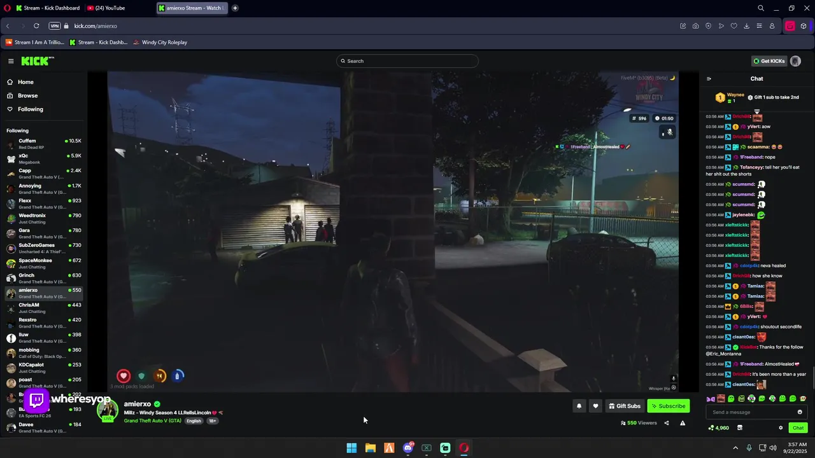Image resolution: width=815 pixels, height=458 pixels.
Task: Click the Kick logo
Action: [x=38, y=61]
